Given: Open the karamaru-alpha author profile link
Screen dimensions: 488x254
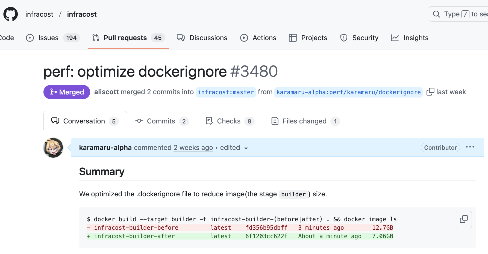Looking at the screenshot, I should 105,147.
